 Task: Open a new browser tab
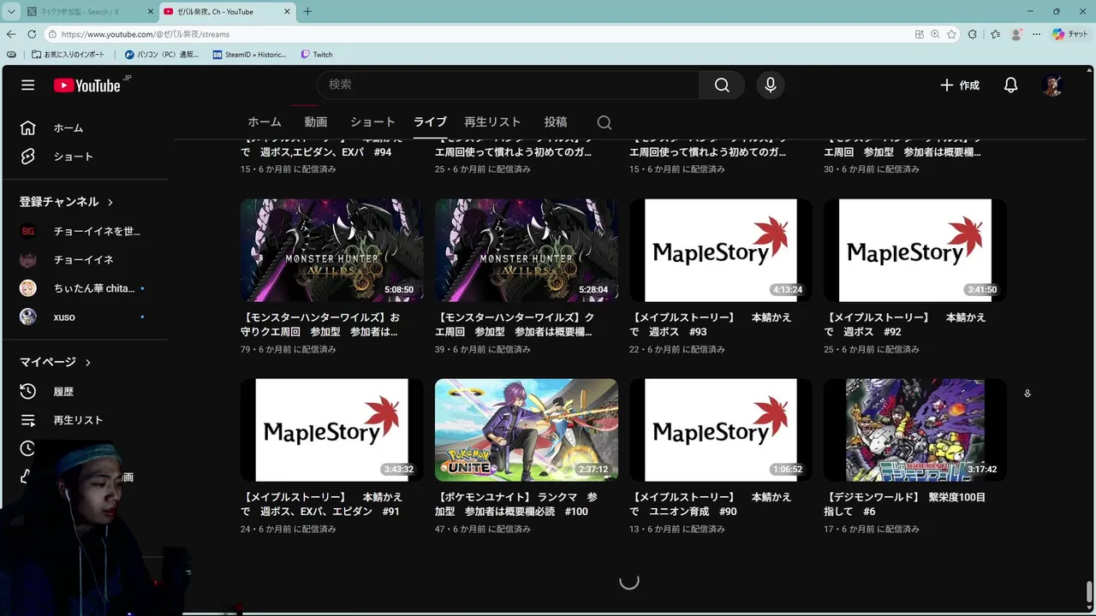[307, 11]
